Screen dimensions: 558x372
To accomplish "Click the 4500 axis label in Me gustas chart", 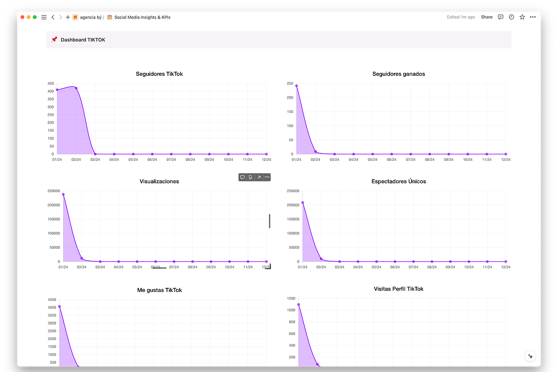I will [x=52, y=299].
